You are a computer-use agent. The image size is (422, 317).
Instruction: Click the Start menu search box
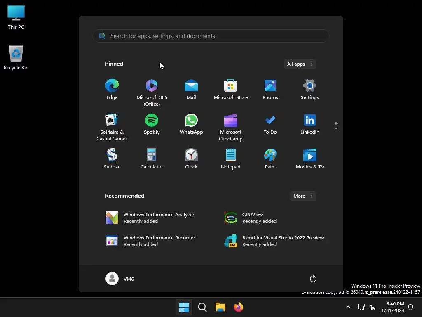tap(211, 36)
